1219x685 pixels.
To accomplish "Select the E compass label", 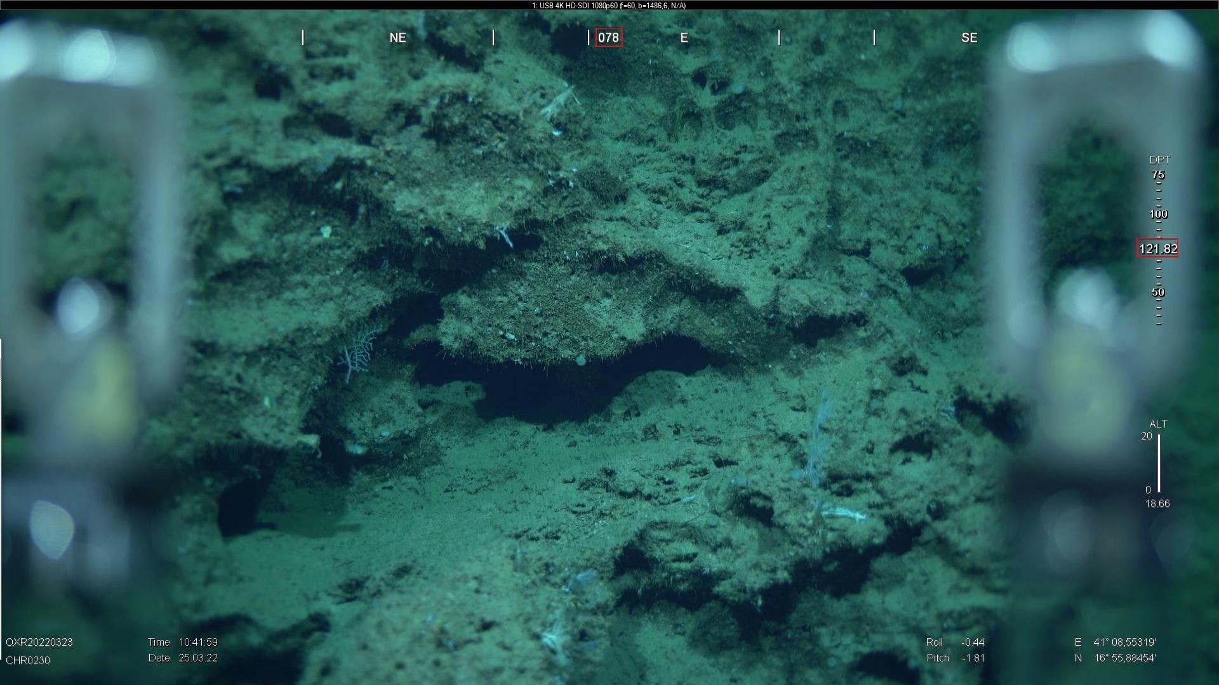I will [684, 38].
